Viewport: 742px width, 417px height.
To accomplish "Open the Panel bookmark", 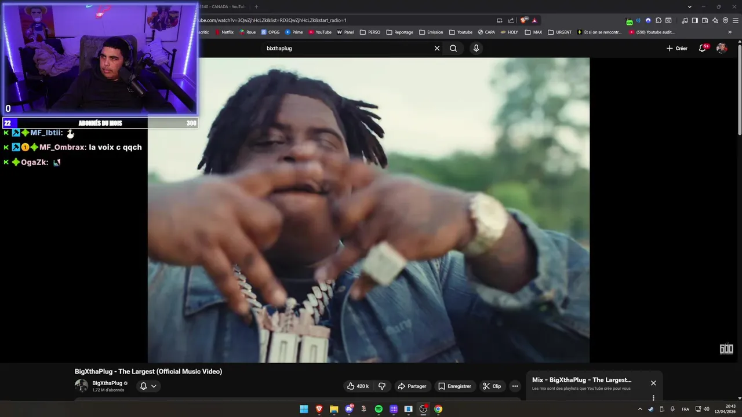I will [x=345, y=32].
